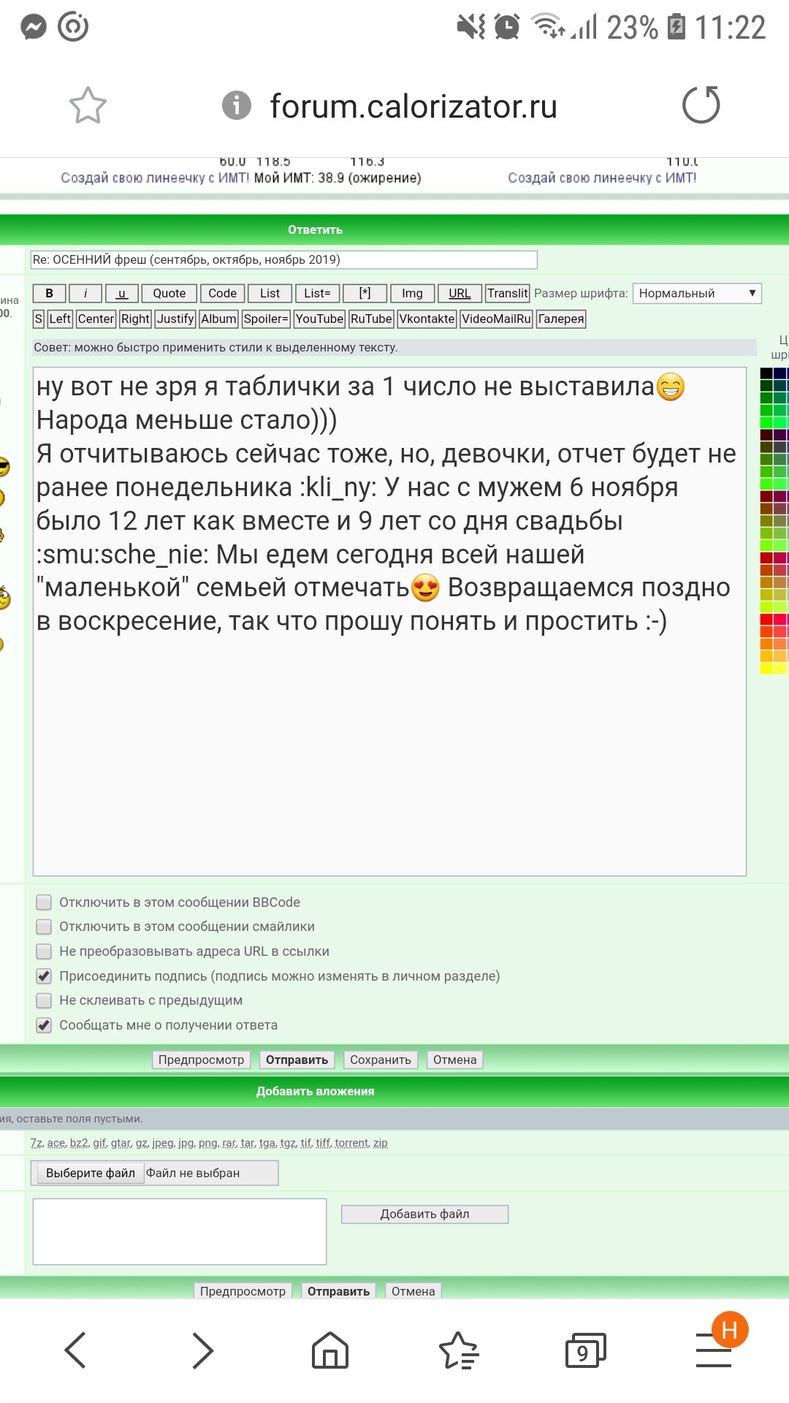Viewport: 789px width, 1403px height.
Task: Open the browser hamburger menu
Action: 714,1350
